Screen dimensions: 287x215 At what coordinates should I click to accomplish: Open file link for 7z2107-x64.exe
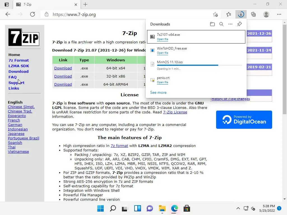(163, 39)
